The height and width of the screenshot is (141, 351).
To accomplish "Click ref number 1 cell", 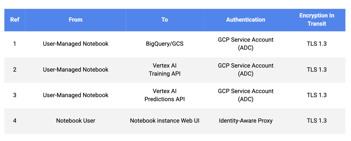I will [x=15, y=44].
